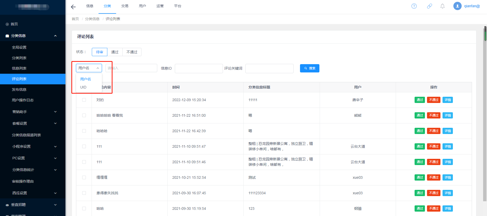487x216 pixels.
Task: Approve comment titled 111123334
Action: [420, 193]
